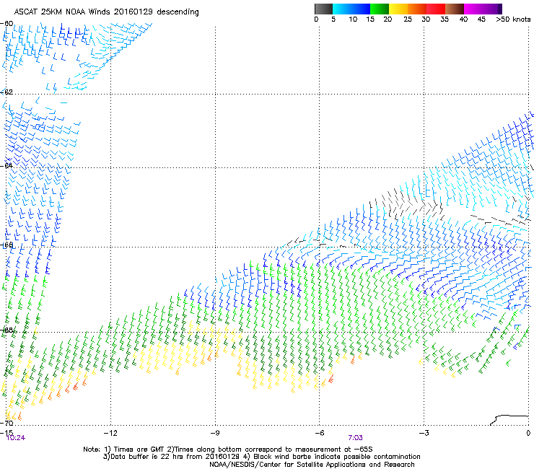Click the latitude label '-62'
The image size is (534, 469).
click(x=6, y=92)
